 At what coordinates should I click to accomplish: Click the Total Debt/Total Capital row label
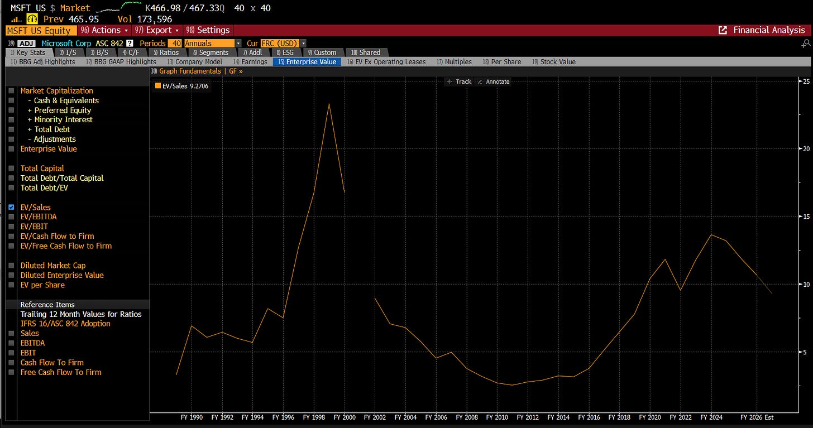pos(62,178)
